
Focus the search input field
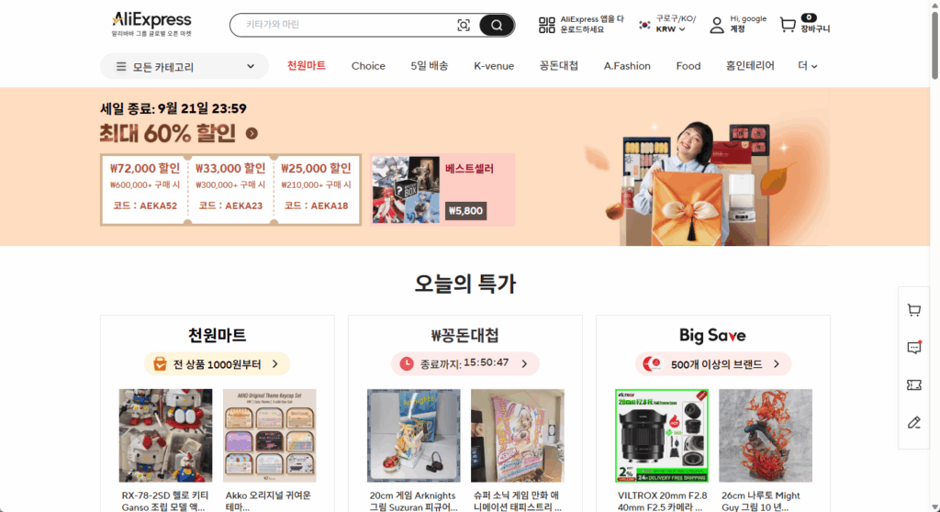349,25
